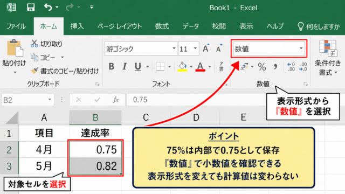Image resolution: width=345 pixels, height=194 pixels.
Task: Expand the underline style dropdown arrow
Action: pyautogui.click(x=147, y=66)
